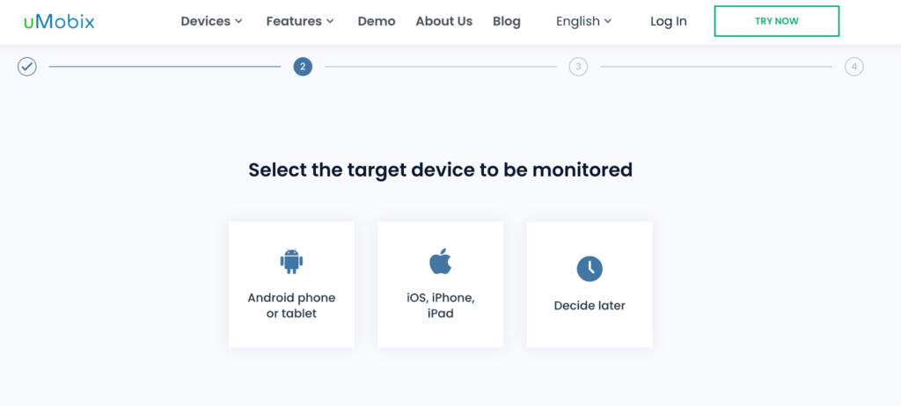The width and height of the screenshot is (901, 406).
Task: Jump to step 3 in progress bar
Action: (578, 67)
